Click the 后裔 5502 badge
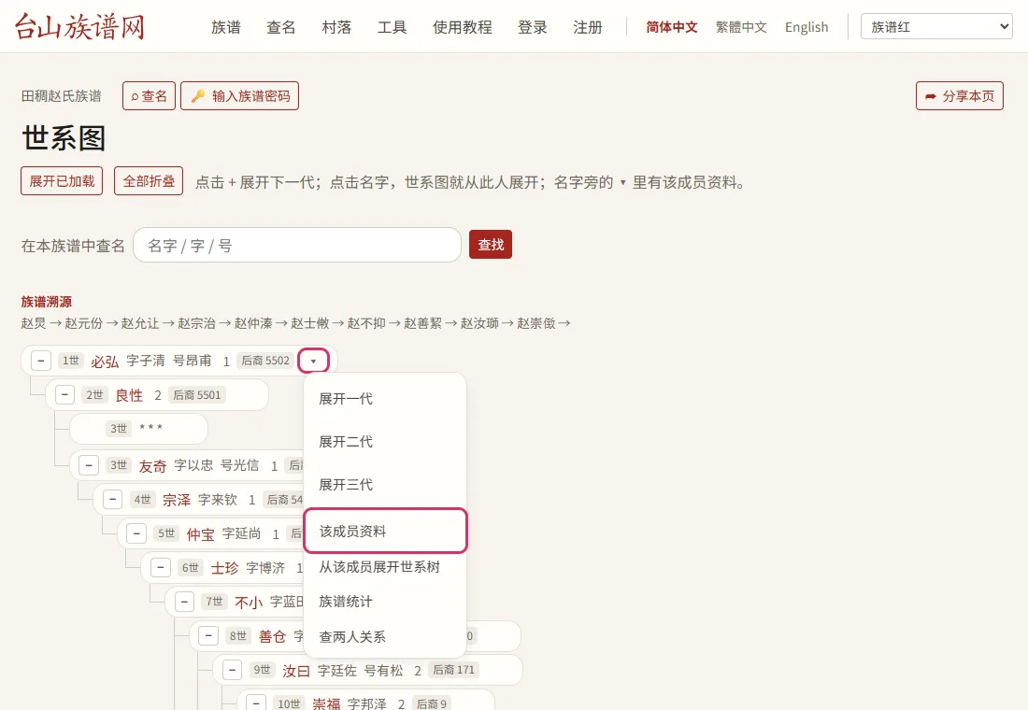This screenshot has height=710, width=1028. (x=264, y=361)
